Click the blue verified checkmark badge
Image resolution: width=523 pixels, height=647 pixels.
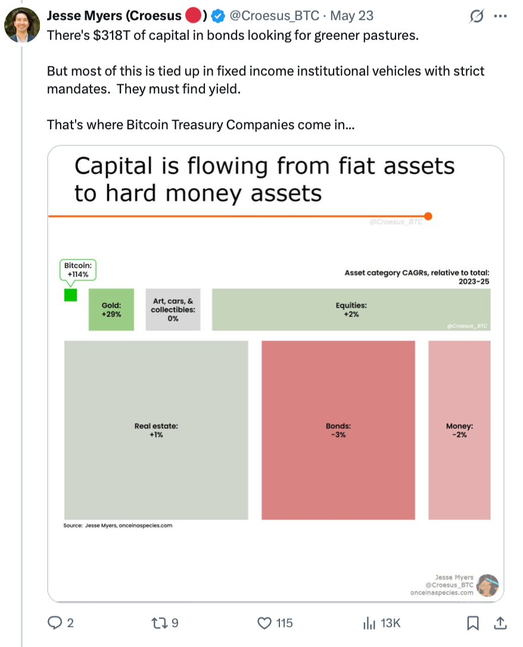(x=218, y=15)
